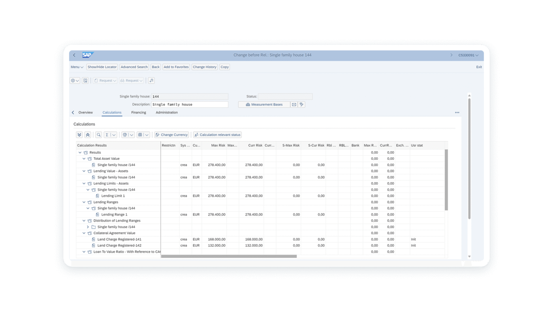The width and height of the screenshot is (553, 311).
Task: Open the Menu dropdown in the top bar
Action: click(x=77, y=67)
